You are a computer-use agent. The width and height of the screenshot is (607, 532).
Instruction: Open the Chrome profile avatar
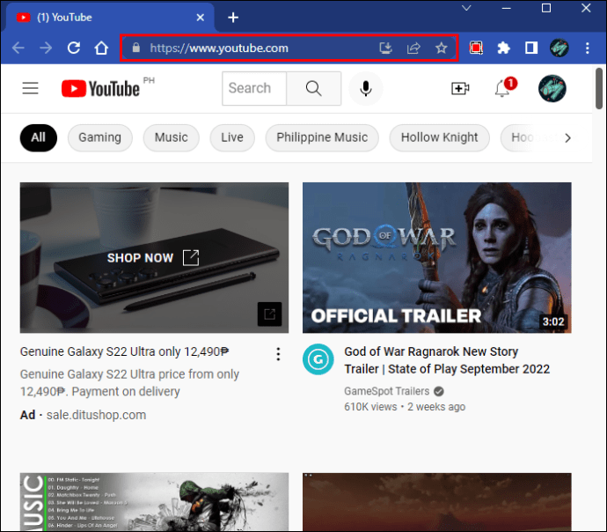click(559, 48)
